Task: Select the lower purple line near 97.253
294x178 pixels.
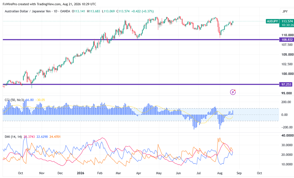Action: coord(141,84)
